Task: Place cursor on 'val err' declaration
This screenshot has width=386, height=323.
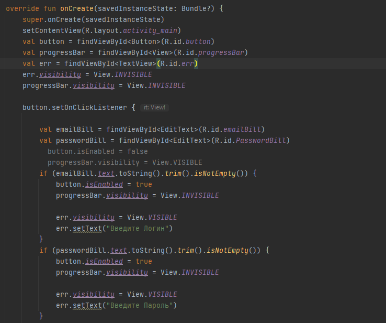Action: [37, 63]
